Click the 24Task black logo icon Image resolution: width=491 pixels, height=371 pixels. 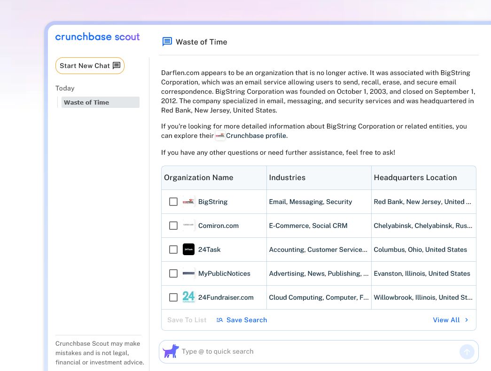click(x=188, y=250)
